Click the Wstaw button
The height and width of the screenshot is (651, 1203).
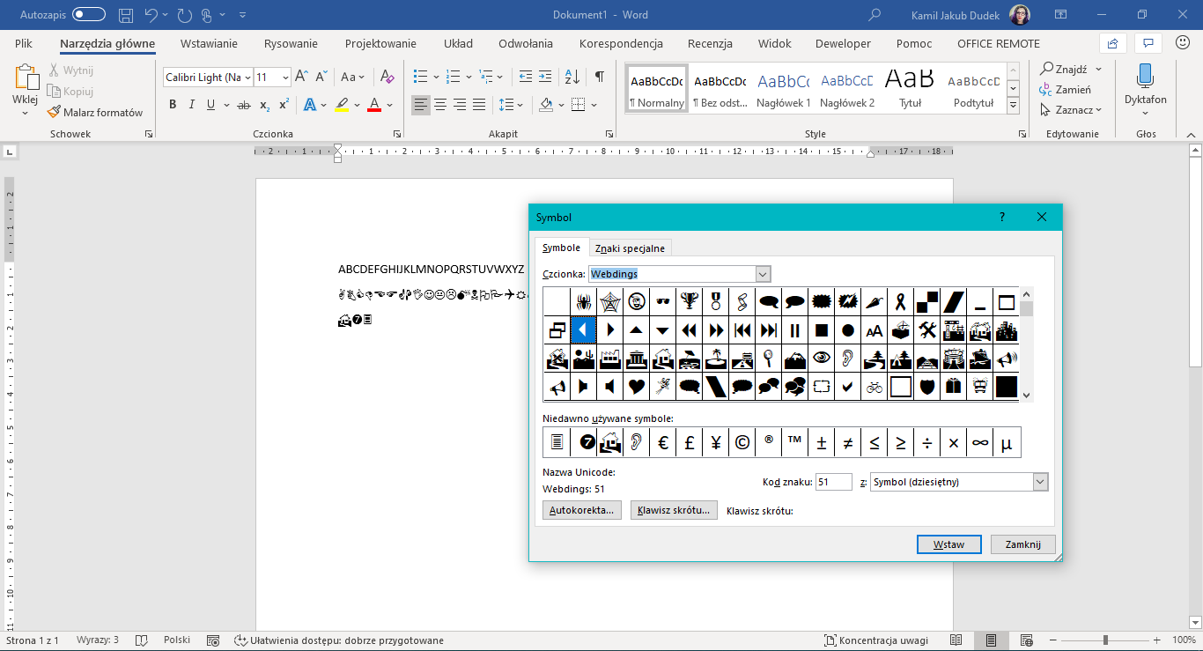tap(948, 544)
